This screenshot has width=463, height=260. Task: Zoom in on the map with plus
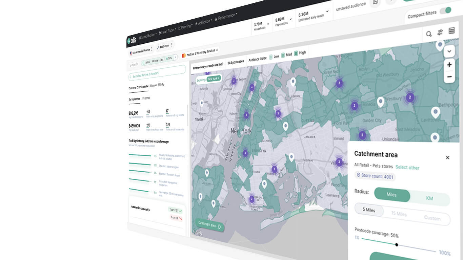pos(449,65)
